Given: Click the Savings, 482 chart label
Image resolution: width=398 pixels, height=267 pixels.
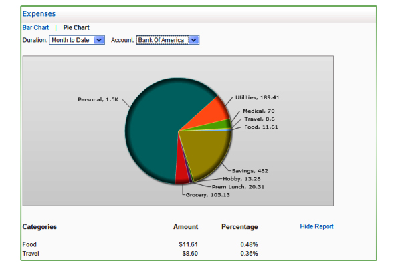Looking at the screenshot, I should click(x=250, y=171).
